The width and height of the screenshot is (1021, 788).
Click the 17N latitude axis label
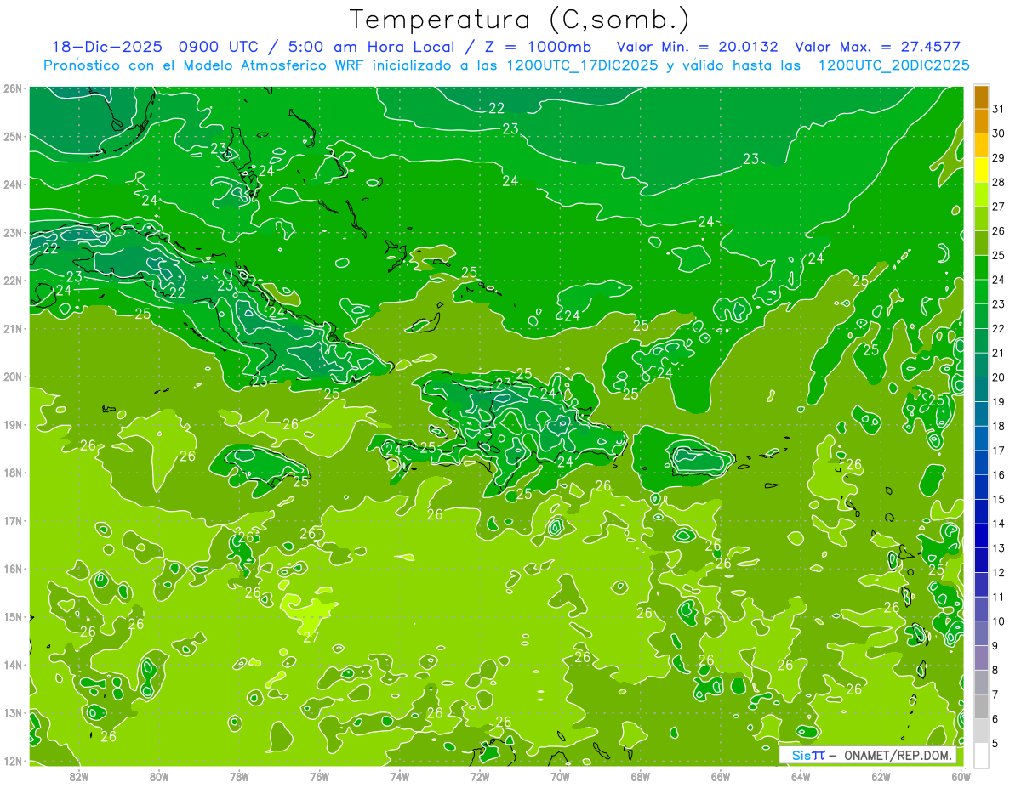tap(13, 520)
